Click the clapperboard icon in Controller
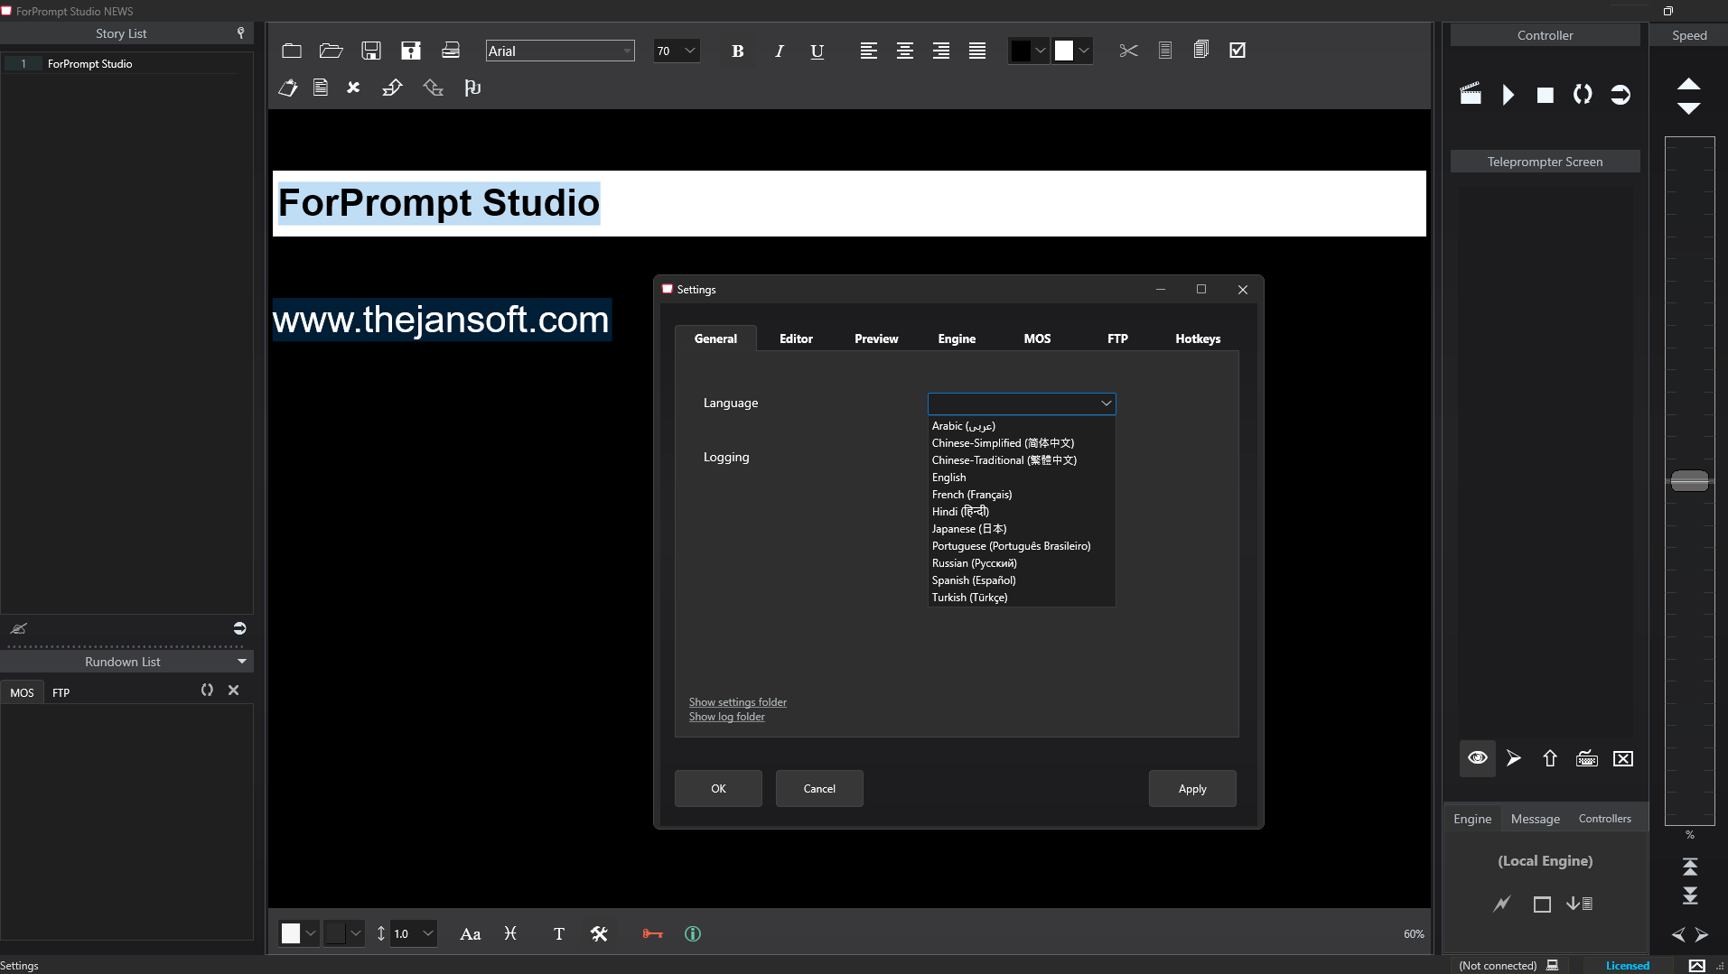Viewport: 1728px width, 974px height. pyautogui.click(x=1471, y=94)
